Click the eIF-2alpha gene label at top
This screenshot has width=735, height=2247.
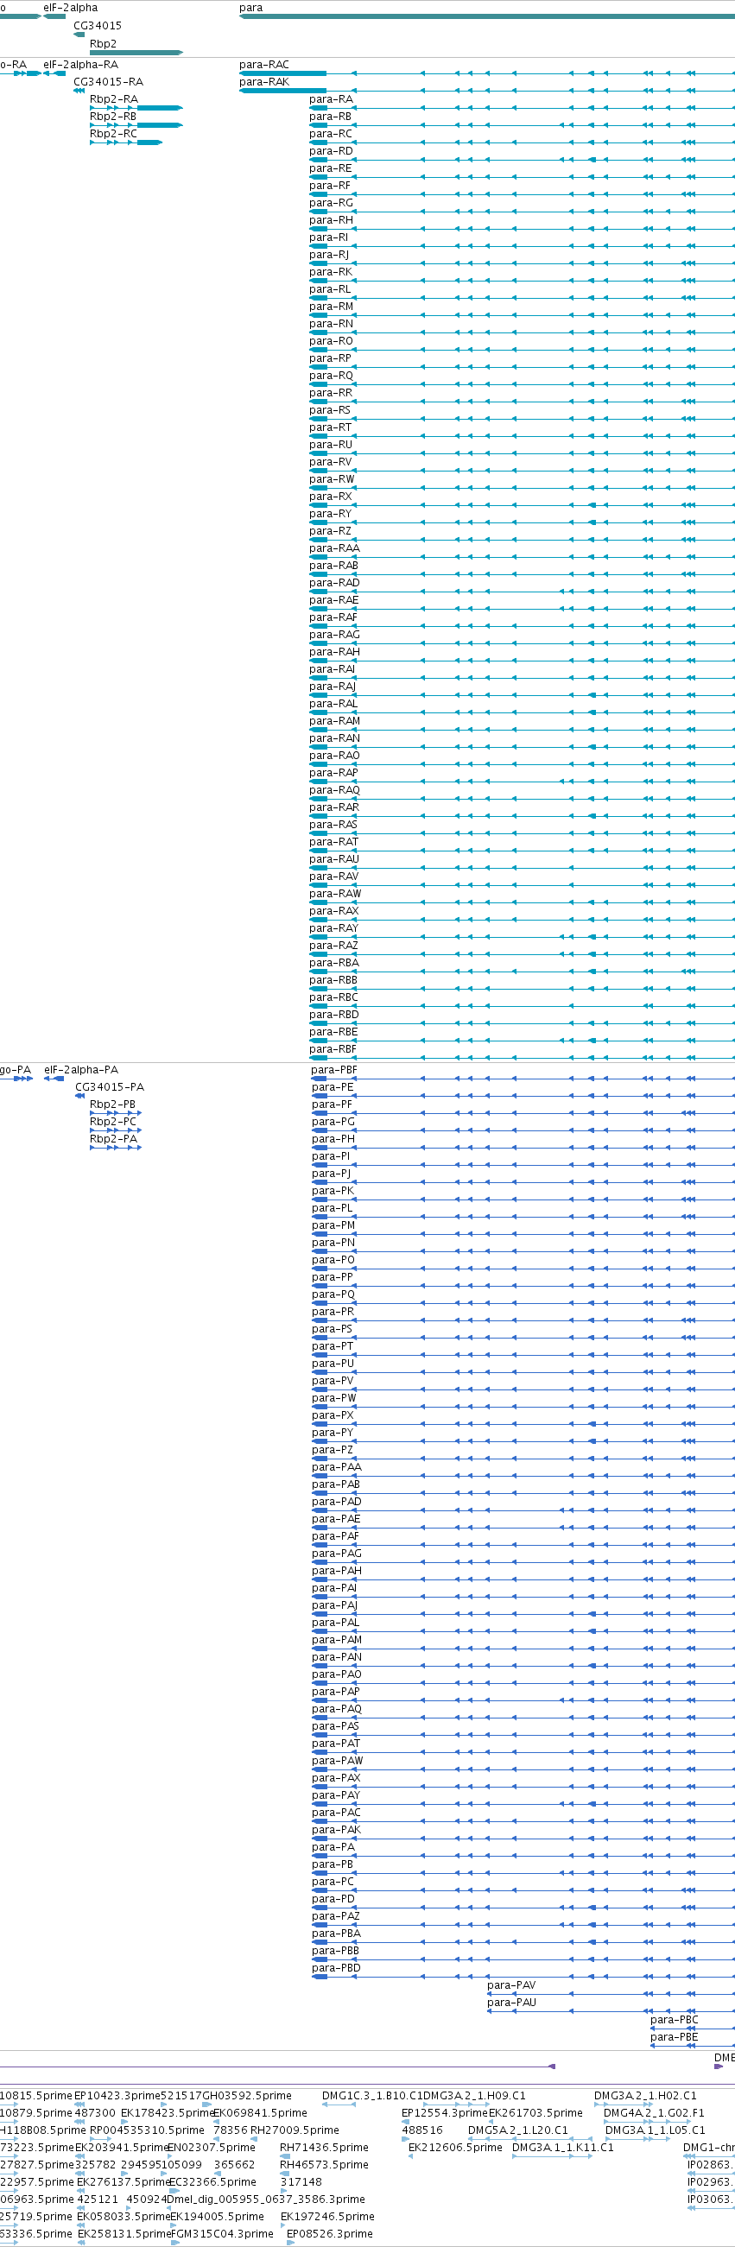tap(71, 8)
